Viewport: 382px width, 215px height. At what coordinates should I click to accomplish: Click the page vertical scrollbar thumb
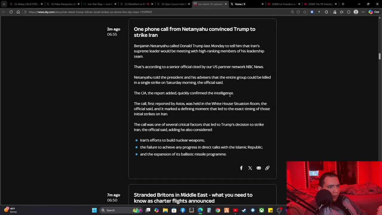[x=380, y=56]
